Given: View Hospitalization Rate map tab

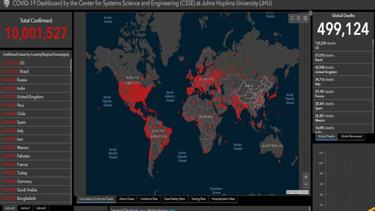Looking at the screenshot, I should [x=223, y=199].
